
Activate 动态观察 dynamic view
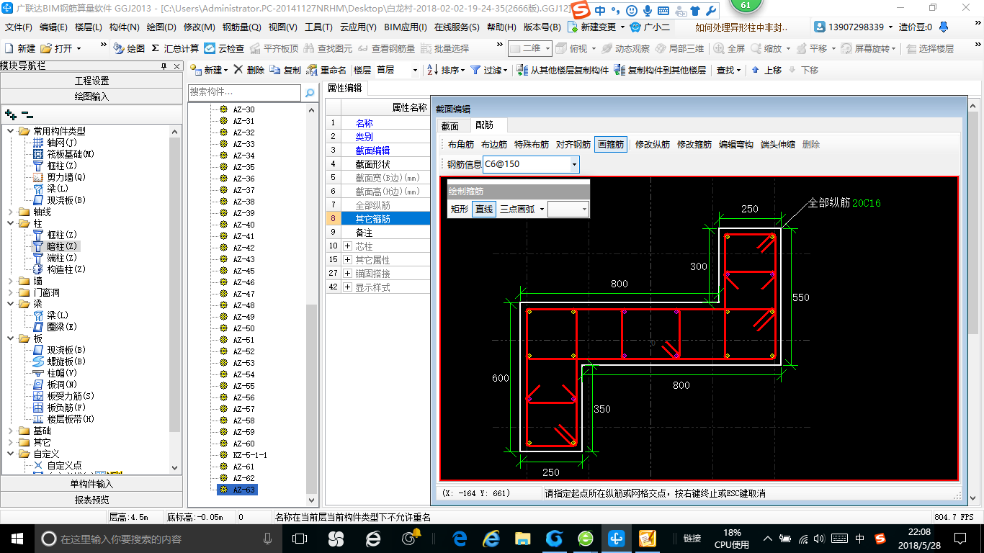click(x=626, y=48)
